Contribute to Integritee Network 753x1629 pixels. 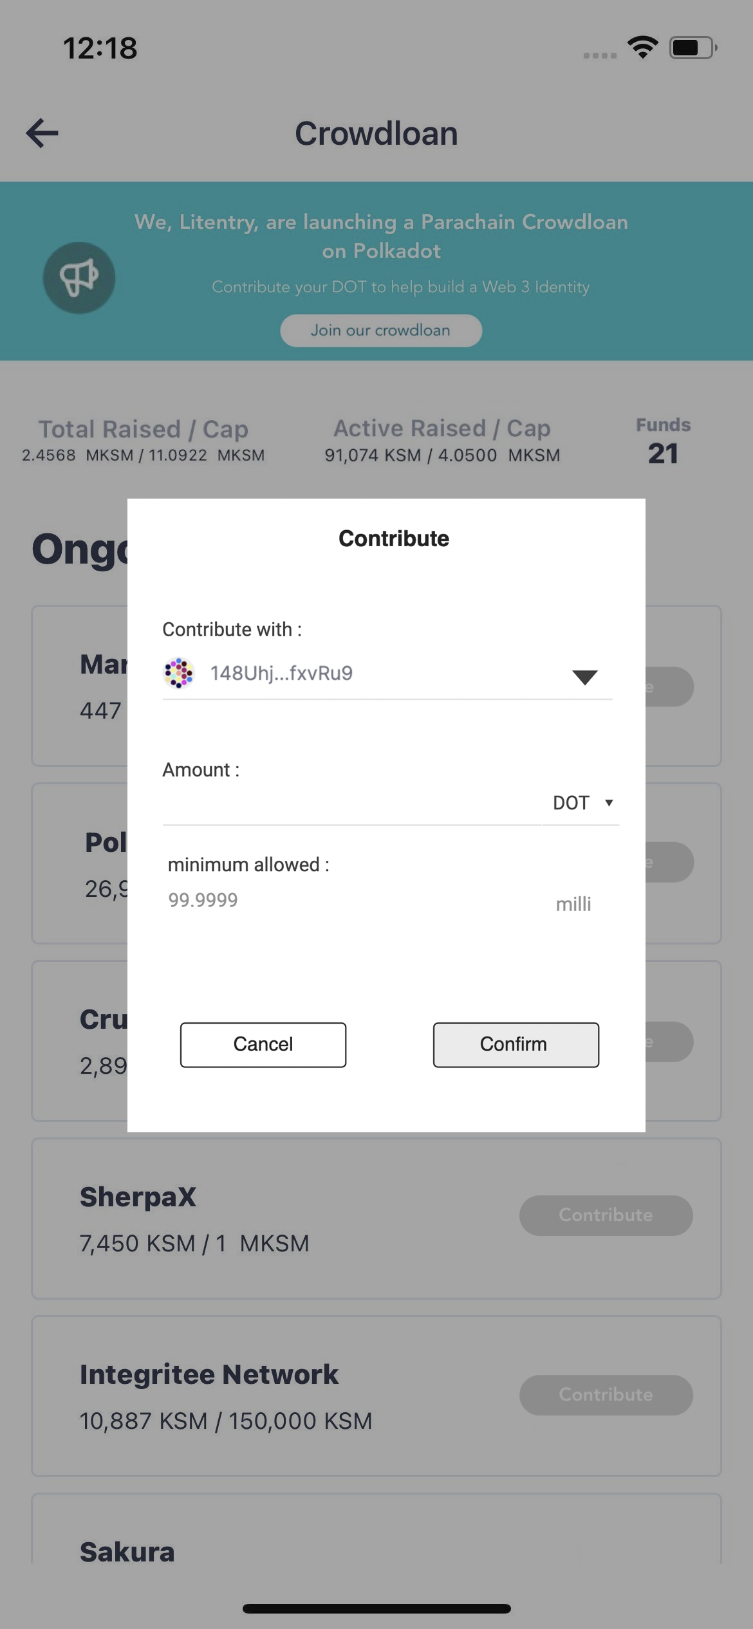pyautogui.click(x=605, y=1394)
